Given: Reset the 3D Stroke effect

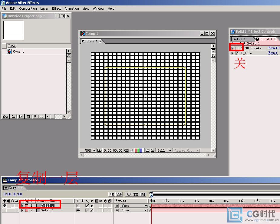Looking at the screenshot, I should [x=273, y=48].
